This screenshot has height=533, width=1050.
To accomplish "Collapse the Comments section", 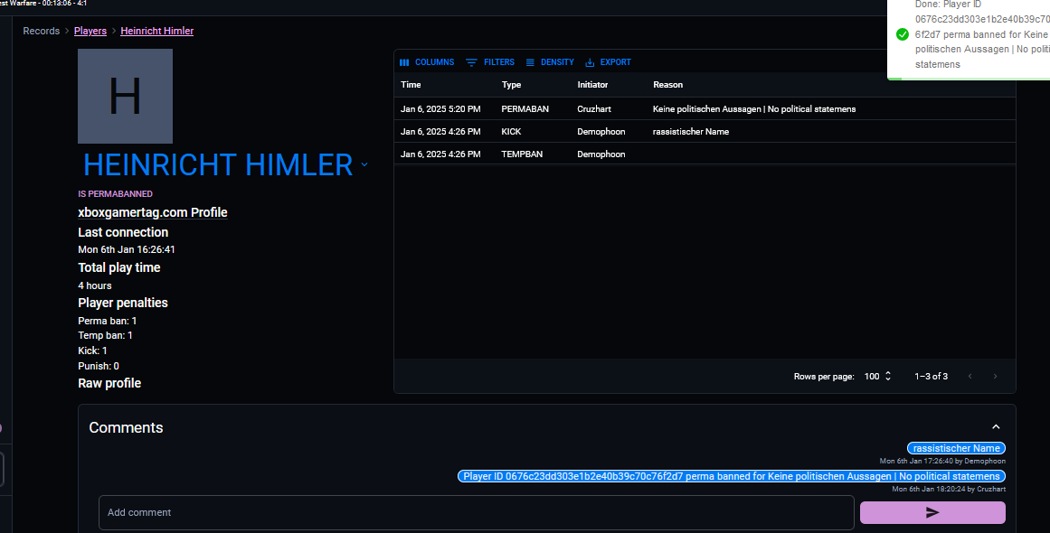I will [x=996, y=427].
